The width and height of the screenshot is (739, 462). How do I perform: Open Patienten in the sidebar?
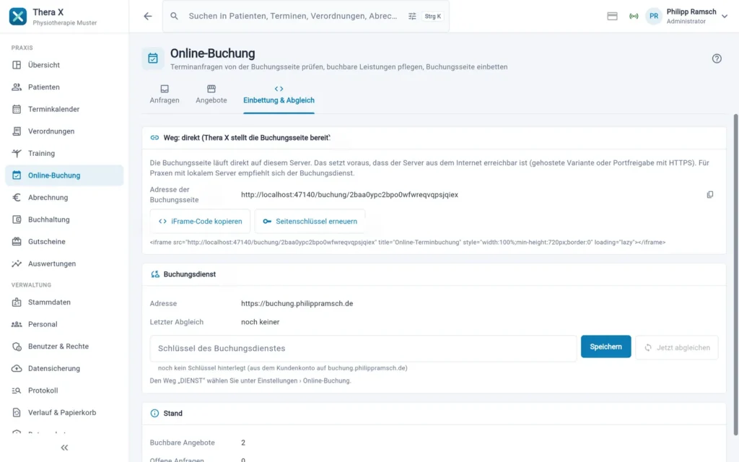tap(64, 87)
